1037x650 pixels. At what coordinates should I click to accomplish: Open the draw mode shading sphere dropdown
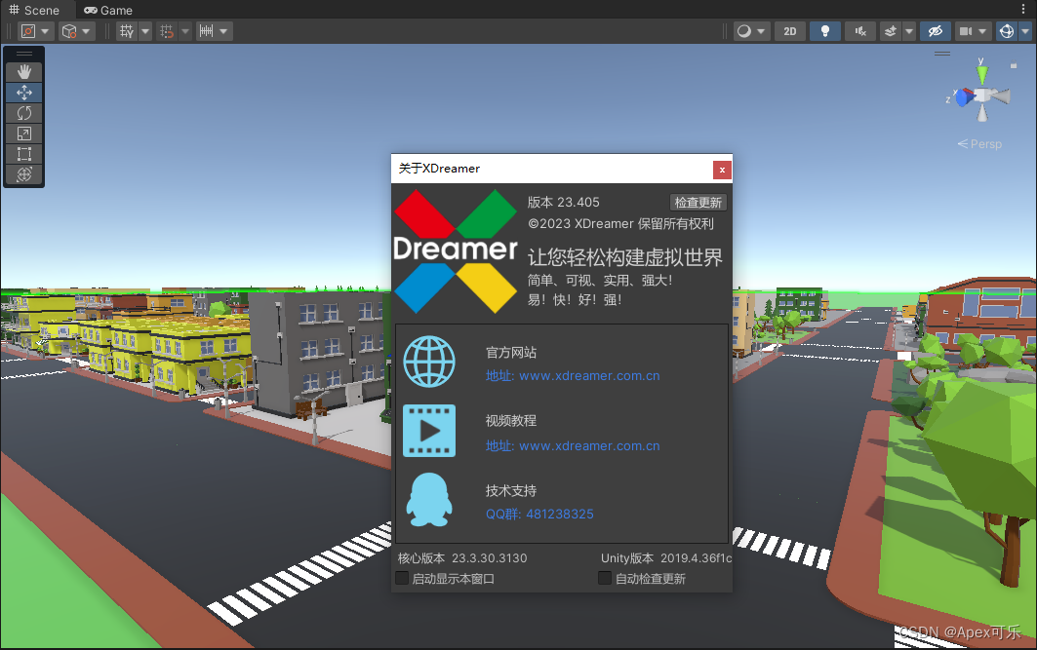tap(752, 31)
